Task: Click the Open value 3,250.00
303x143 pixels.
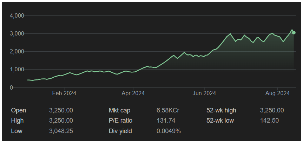Action: pyautogui.click(x=61, y=110)
